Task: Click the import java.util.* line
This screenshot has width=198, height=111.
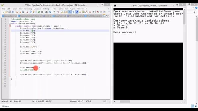Action: (22, 21)
